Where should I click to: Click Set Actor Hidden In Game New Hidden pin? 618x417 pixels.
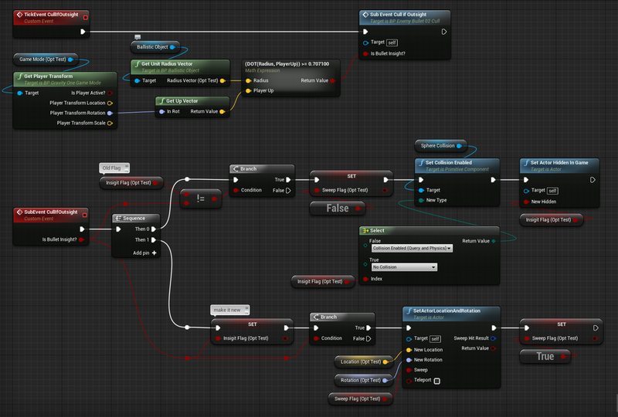tap(526, 202)
